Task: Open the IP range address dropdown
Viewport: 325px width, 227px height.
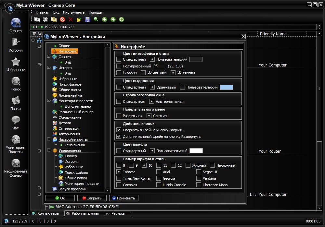Action: pyautogui.click(x=319, y=27)
